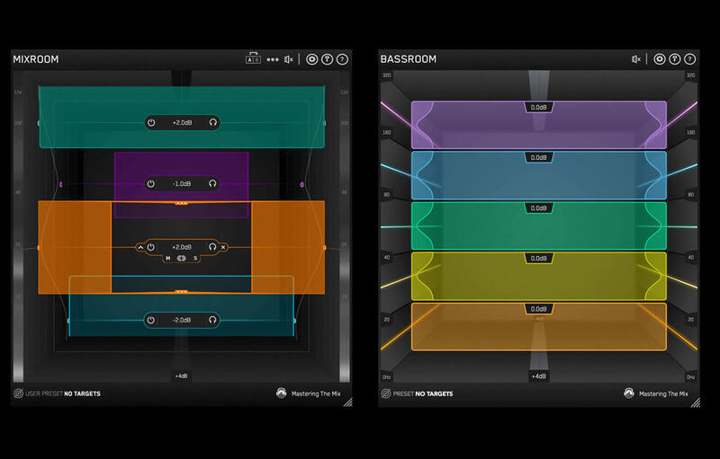Click the target icon in MIXROOM footer
Screen dimensions: 720x459
click(x=18, y=393)
